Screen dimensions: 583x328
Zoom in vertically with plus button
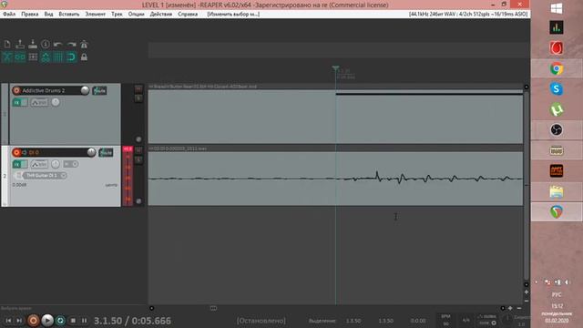pyautogui.click(x=527, y=292)
